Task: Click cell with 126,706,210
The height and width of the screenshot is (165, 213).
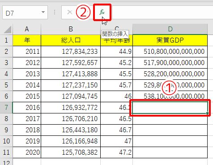Action: 71,119
